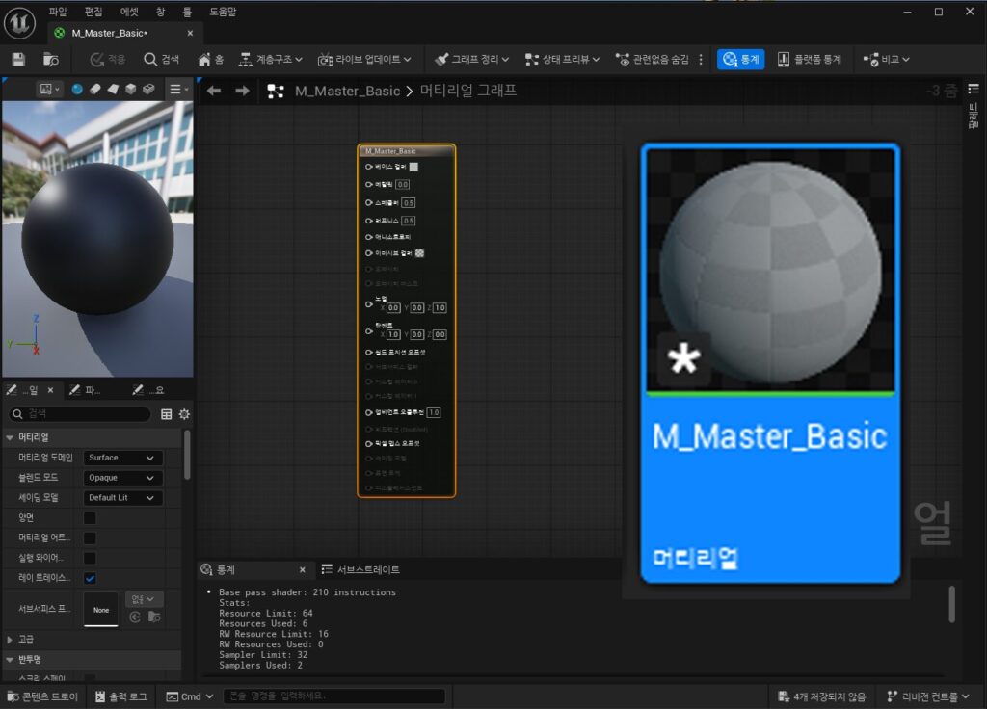This screenshot has height=709, width=987.
Task: Open the Content Drawer (콘텐츠 드로어) button
Action: (42, 696)
